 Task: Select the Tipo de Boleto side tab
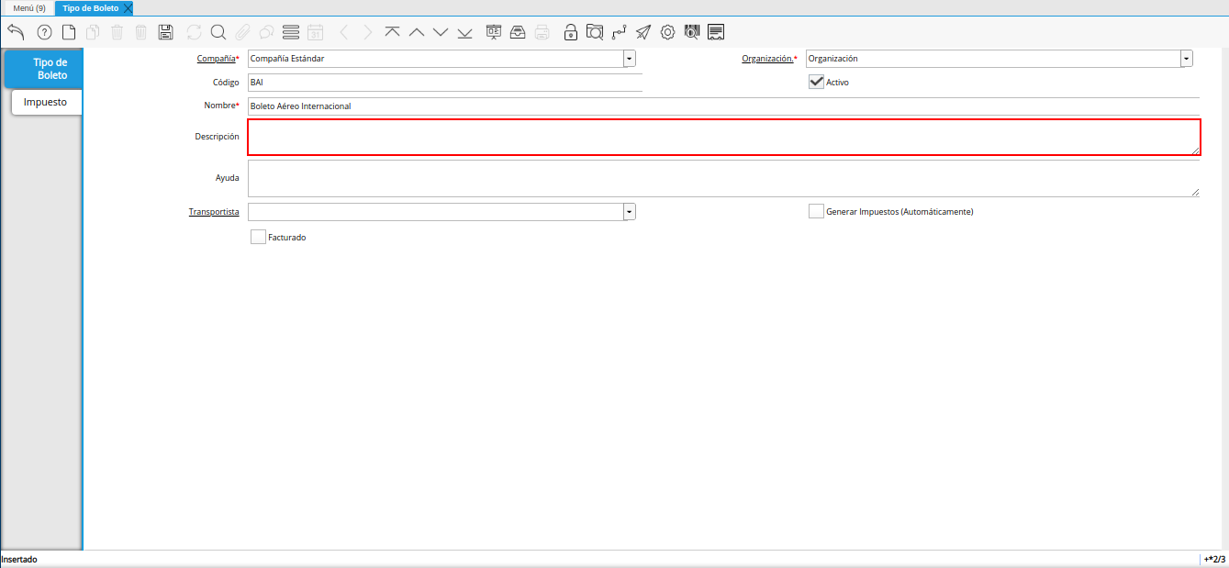44,69
